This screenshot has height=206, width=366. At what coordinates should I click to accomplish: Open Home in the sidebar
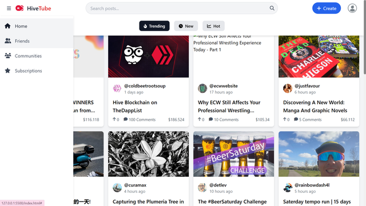click(37, 26)
